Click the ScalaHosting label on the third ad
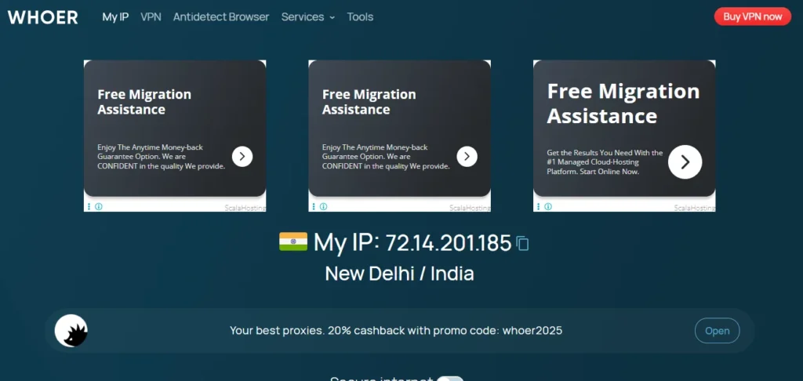The height and width of the screenshot is (381, 803). (695, 208)
